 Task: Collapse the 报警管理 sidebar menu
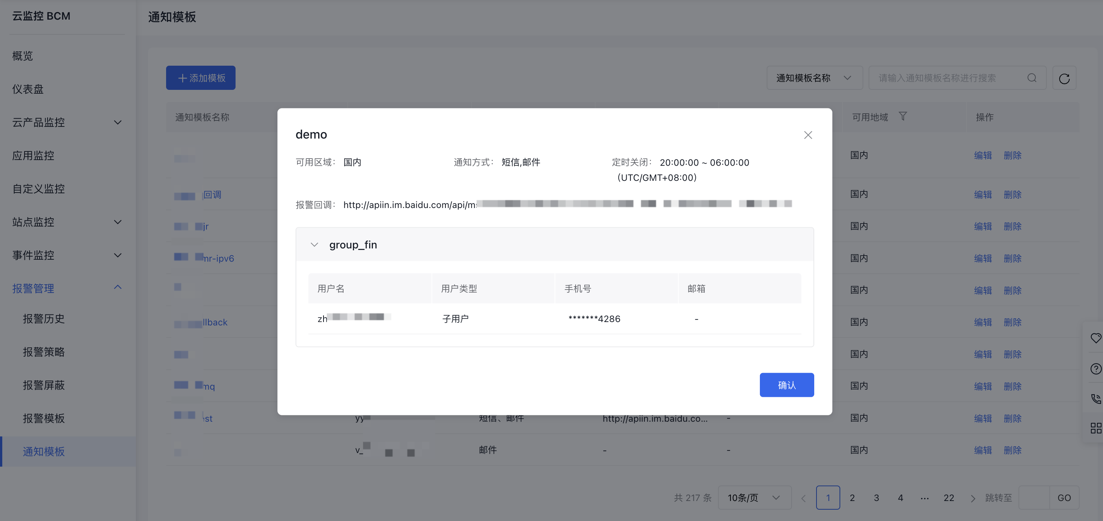[x=67, y=288]
